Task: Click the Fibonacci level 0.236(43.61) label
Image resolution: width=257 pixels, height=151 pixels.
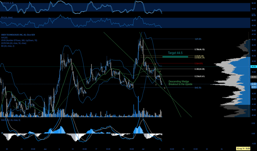Action: click(x=199, y=76)
